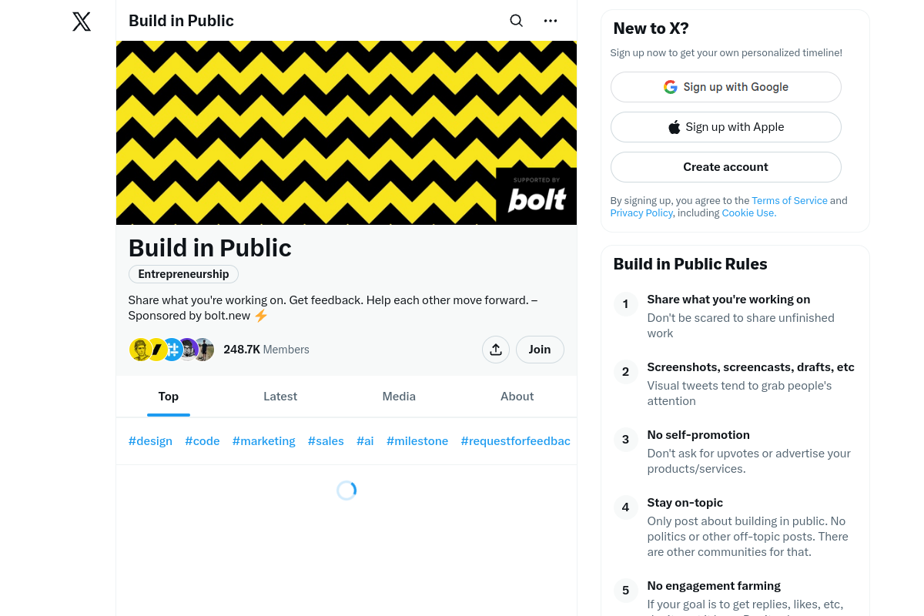Switch to the Latest tab
Image resolution: width=924 pixels, height=616 pixels.
tap(280, 396)
